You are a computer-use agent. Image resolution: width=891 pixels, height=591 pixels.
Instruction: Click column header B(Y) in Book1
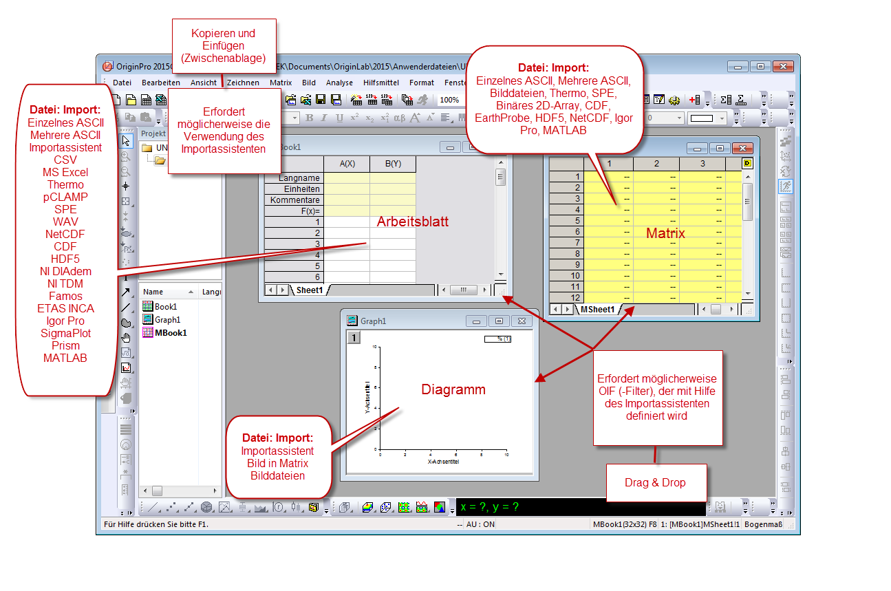tap(393, 164)
